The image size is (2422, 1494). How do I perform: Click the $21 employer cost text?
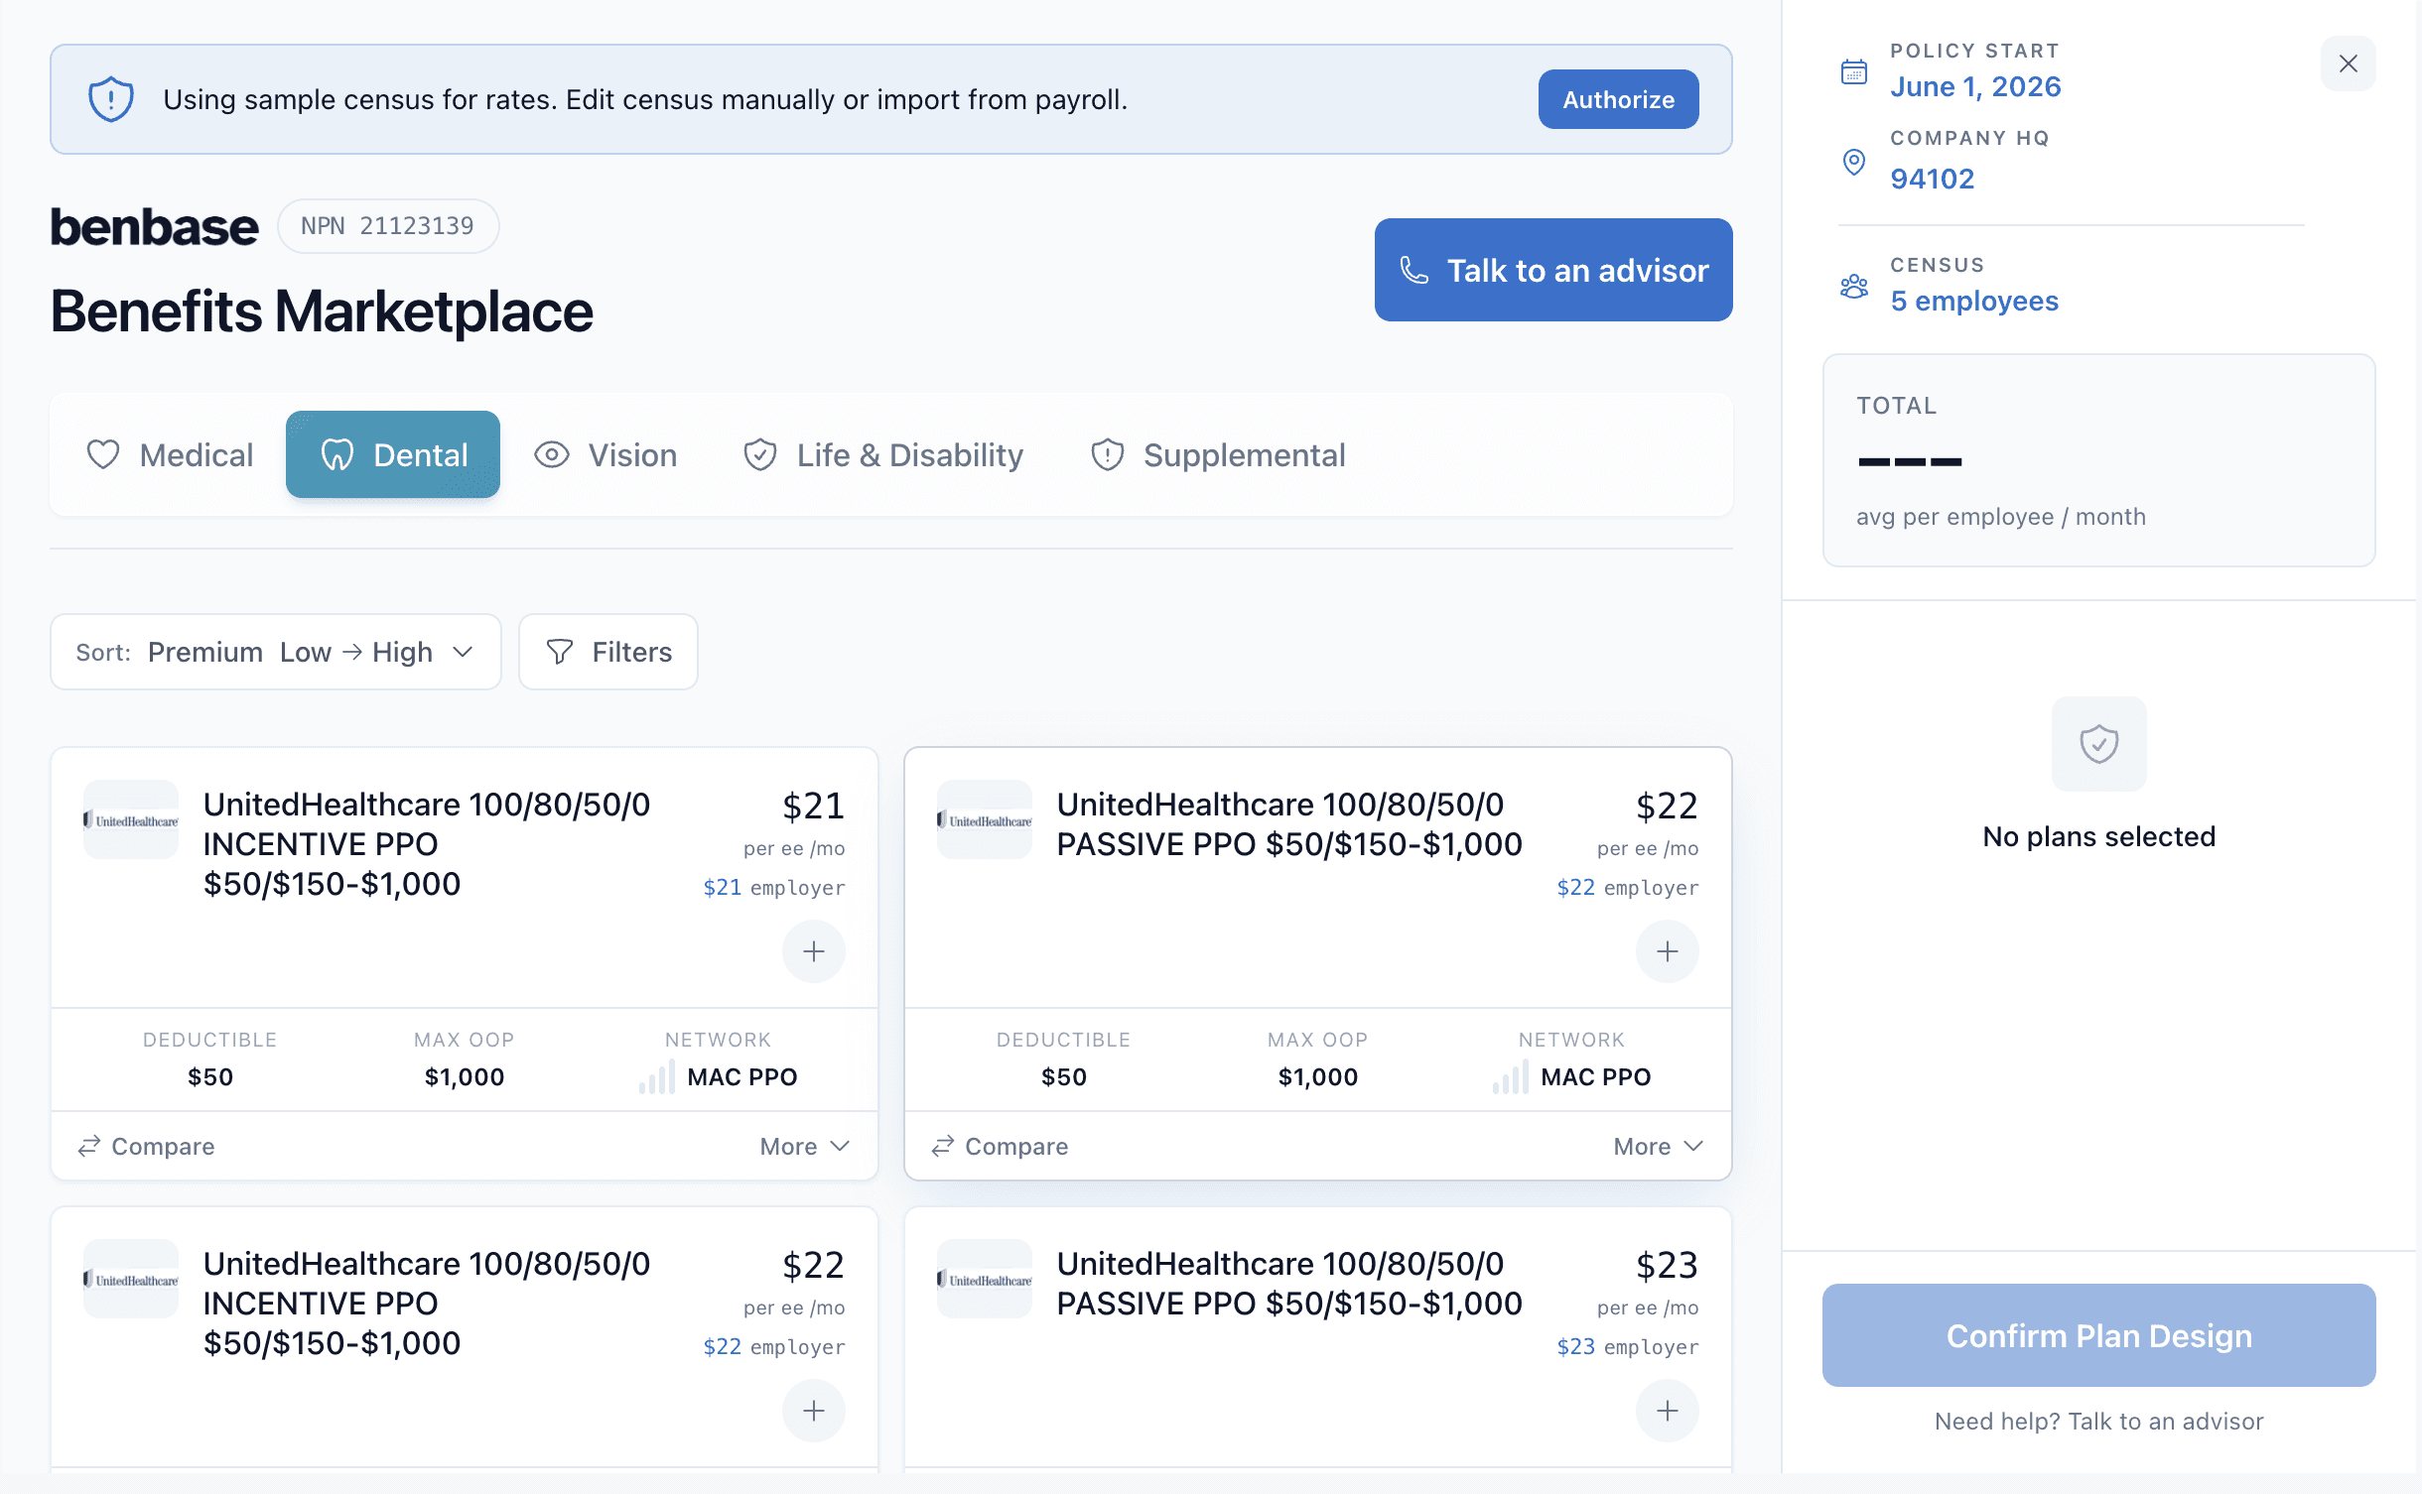click(774, 887)
